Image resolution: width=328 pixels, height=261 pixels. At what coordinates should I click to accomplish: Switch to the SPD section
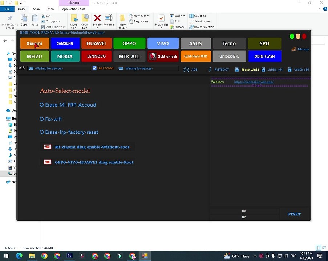point(264,43)
